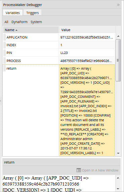Click the sort arrow on the Name column
Image resolution: width=124 pixels, height=192 pixels.
(x=16, y=30)
